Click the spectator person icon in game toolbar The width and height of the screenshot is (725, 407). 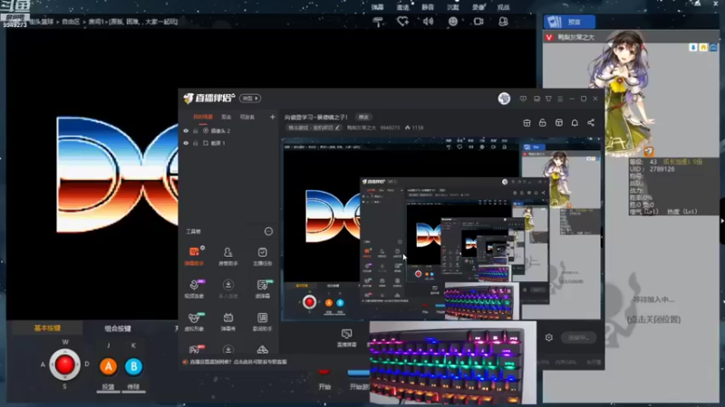click(504, 21)
